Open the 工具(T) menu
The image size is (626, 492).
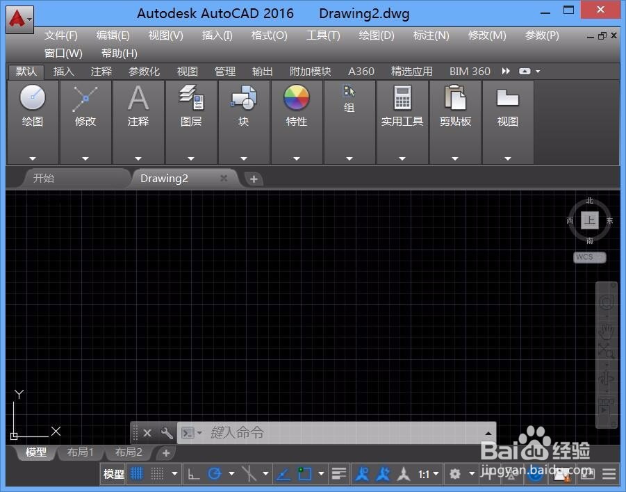click(323, 35)
